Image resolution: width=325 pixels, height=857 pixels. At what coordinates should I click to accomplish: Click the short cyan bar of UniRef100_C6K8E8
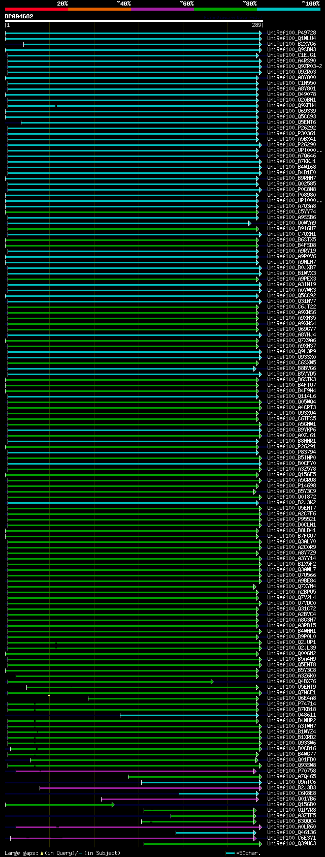pos(218,793)
